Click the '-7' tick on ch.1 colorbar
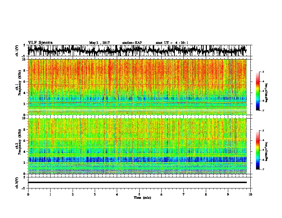282x218 pixels. click(x=262, y=110)
